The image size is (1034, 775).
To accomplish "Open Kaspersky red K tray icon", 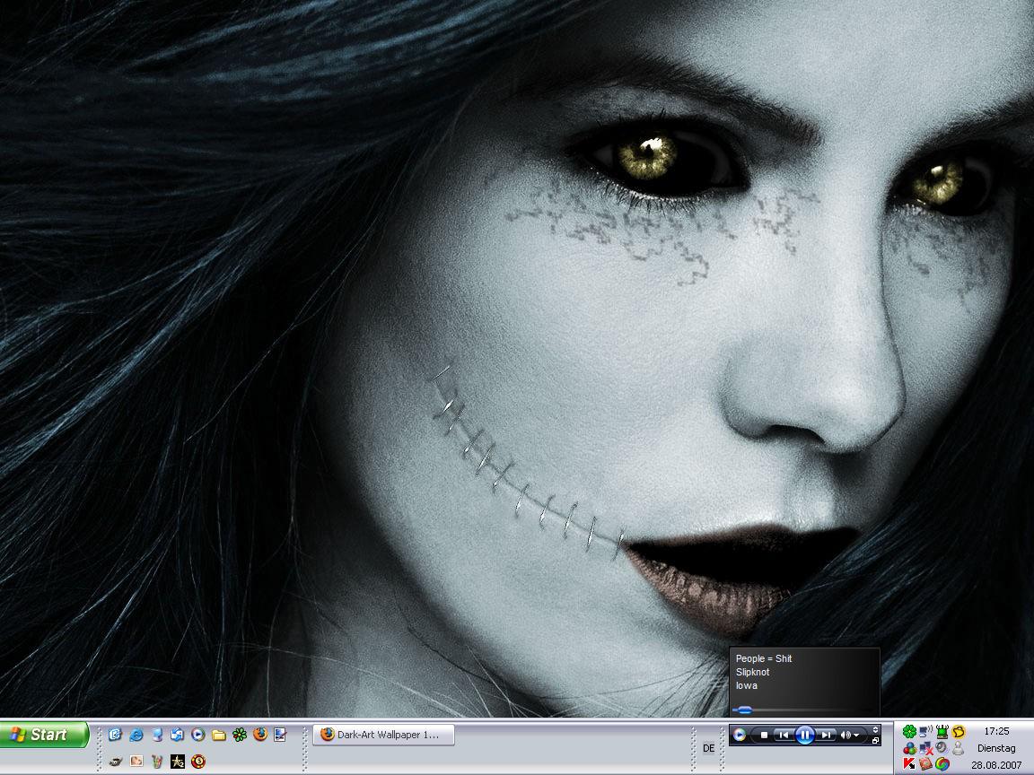I will [x=909, y=763].
